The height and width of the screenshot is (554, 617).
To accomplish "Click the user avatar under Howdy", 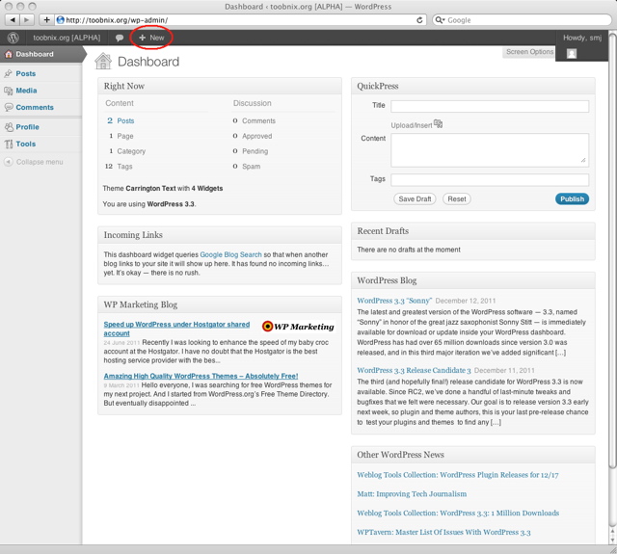I will pyautogui.click(x=572, y=54).
